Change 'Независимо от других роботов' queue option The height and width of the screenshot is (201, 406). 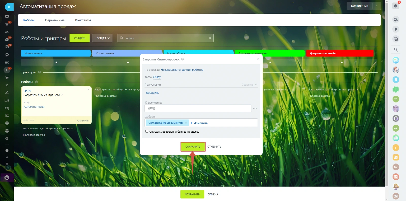coord(182,70)
